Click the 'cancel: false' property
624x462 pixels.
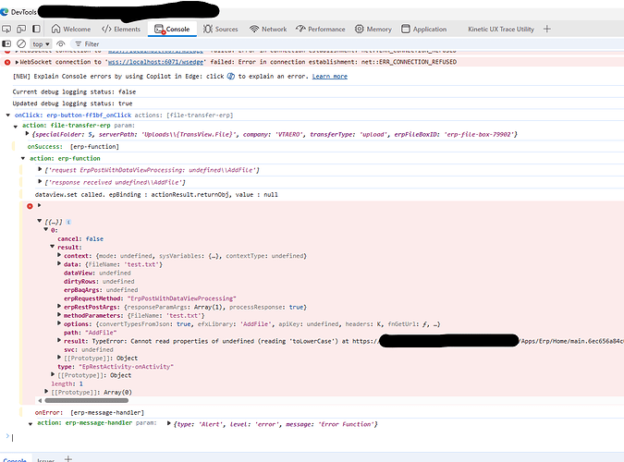pos(80,239)
